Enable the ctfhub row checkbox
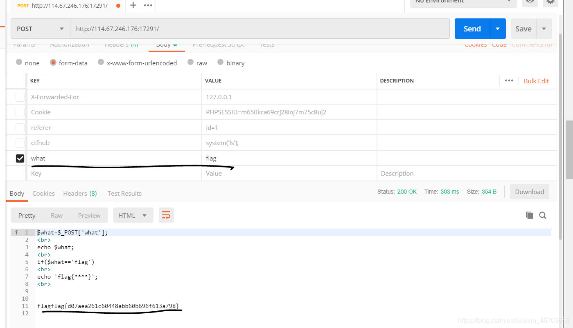Image resolution: width=573 pixels, height=328 pixels. [20, 143]
